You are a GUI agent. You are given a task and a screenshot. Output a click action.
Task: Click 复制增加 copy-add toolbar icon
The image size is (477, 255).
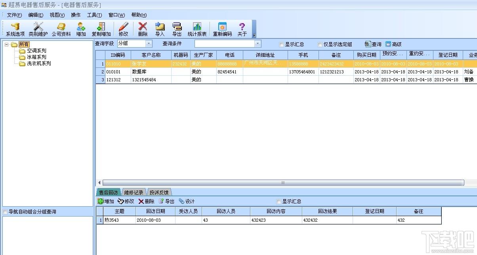[x=101, y=29]
